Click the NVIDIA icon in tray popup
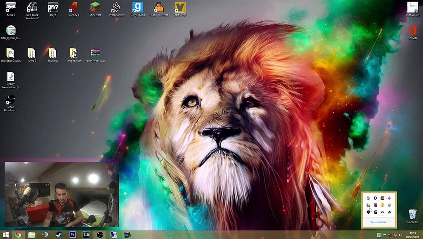The height and width of the screenshot is (239, 423). pyautogui.click(x=382, y=198)
